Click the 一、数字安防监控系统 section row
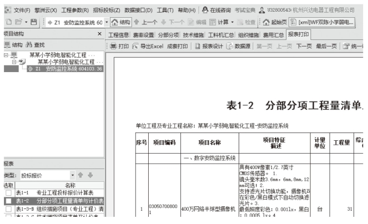The width and height of the screenshot is (368, 224). 210,159
